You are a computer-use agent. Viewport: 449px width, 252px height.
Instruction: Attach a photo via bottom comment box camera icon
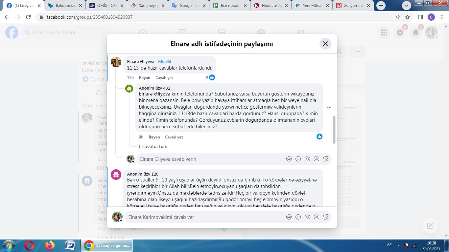(307, 217)
